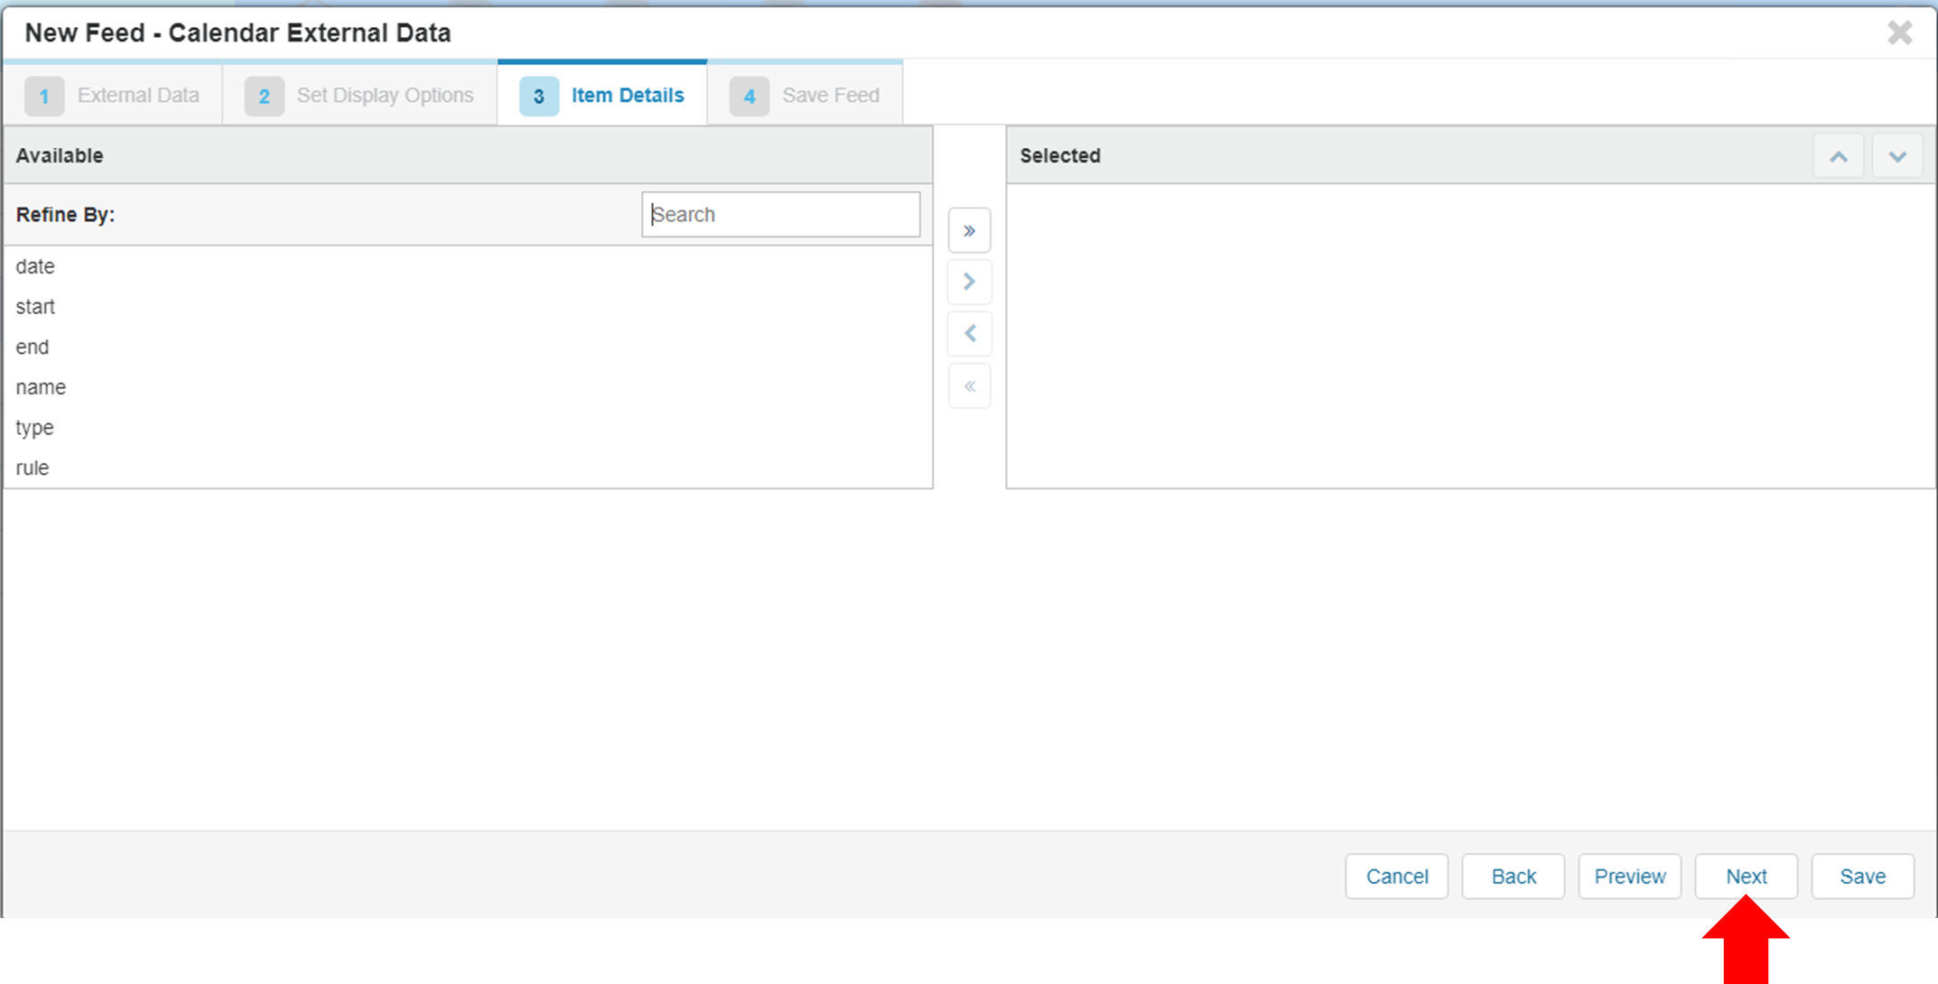Screen dimensions: 1938x984
Task: Click the up arrow on Selected panel
Action: click(x=1839, y=155)
